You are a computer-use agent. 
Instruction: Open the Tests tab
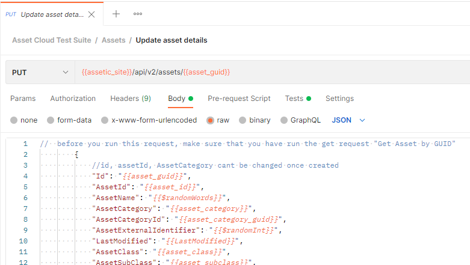[298, 99]
